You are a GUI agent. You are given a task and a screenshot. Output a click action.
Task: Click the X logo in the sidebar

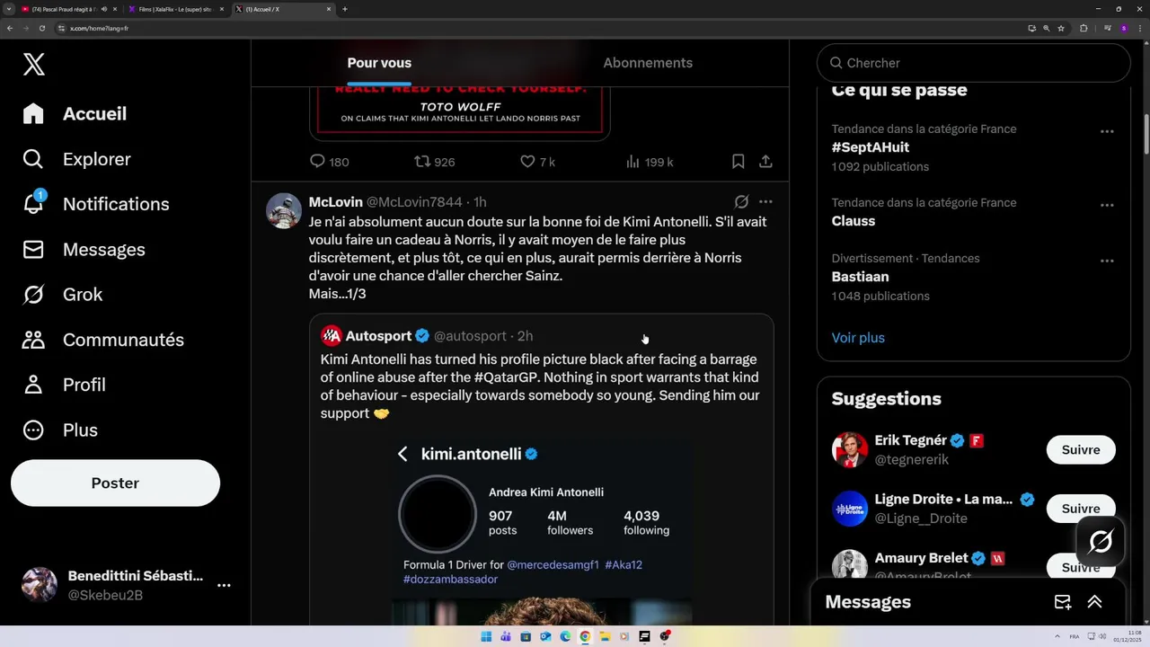[x=34, y=64]
